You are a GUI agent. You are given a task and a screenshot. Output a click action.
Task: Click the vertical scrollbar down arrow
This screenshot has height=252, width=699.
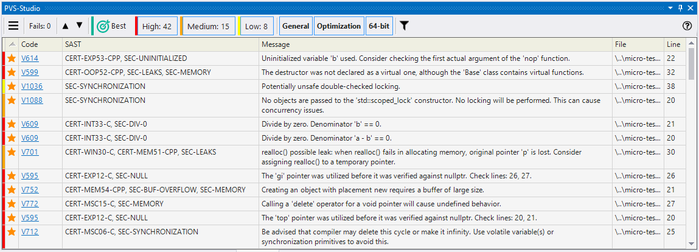(690, 243)
